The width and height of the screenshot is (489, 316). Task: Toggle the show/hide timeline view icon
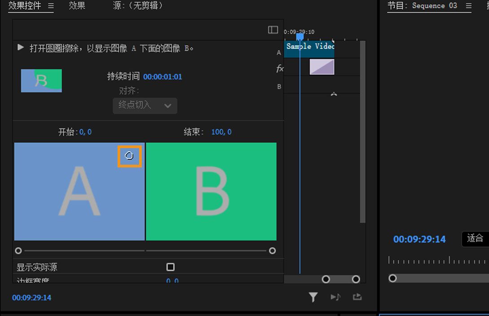coord(273,29)
